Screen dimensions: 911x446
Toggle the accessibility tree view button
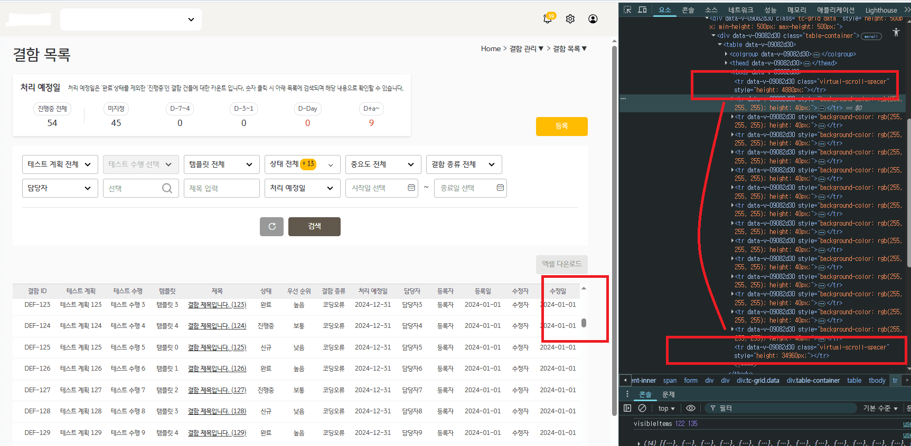896,32
